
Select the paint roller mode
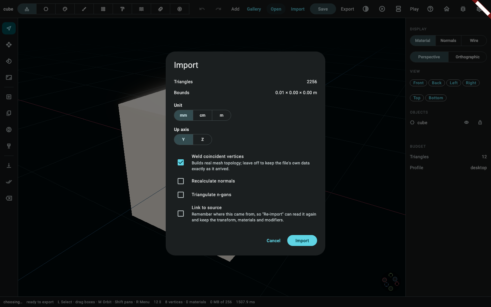[122, 9]
